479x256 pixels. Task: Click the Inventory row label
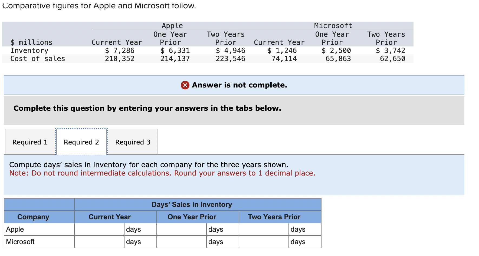pyautogui.click(x=29, y=50)
